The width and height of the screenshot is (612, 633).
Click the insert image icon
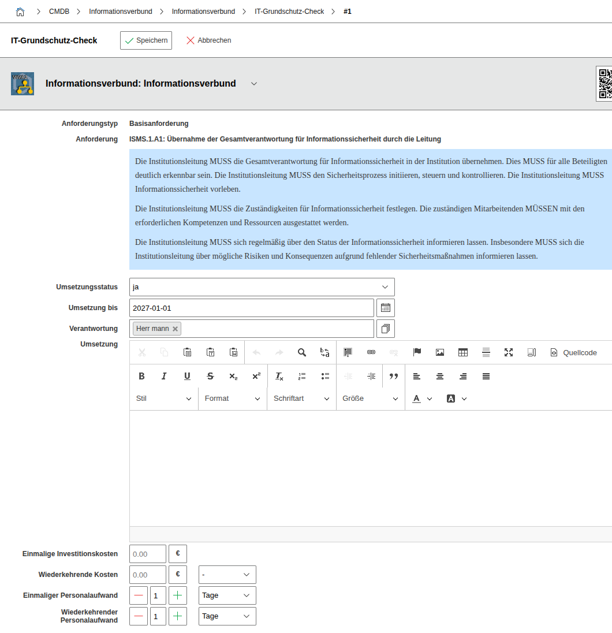tap(440, 352)
